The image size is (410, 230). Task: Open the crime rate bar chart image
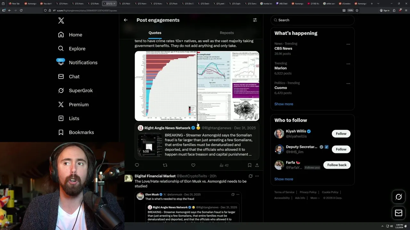pyautogui.click(x=166, y=86)
